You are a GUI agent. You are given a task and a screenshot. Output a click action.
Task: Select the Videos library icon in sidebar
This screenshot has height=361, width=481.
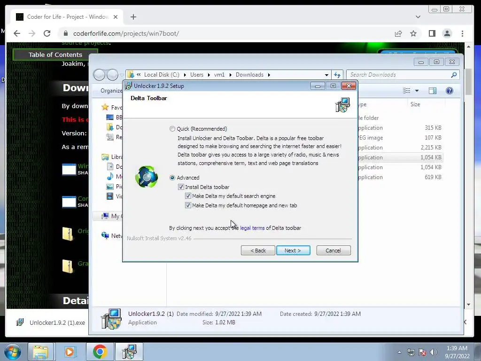coord(110,196)
